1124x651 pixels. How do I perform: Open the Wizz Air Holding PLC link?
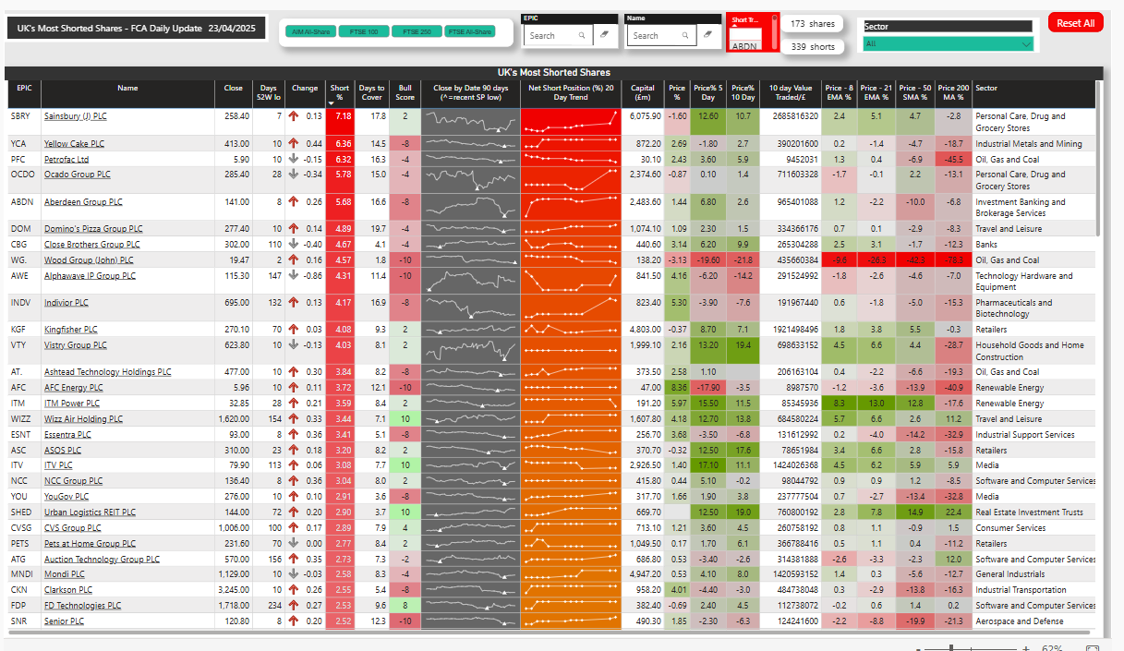(x=83, y=419)
